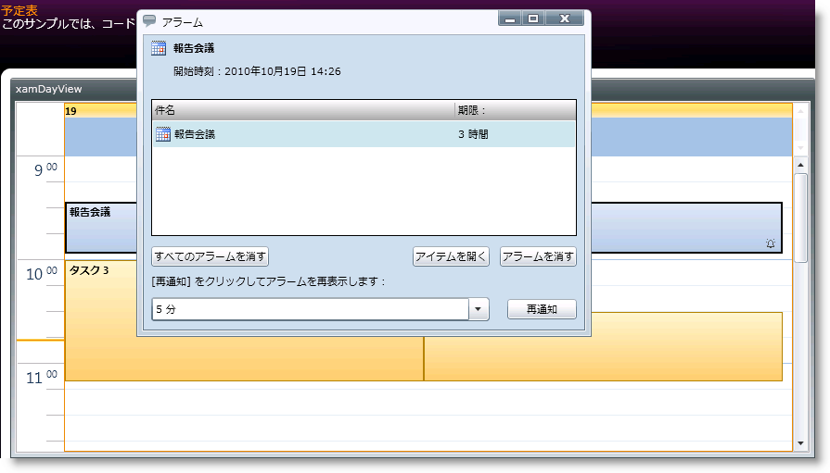Sort by the 期限 column header
This screenshot has height=473, width=830.
point(515,110)
